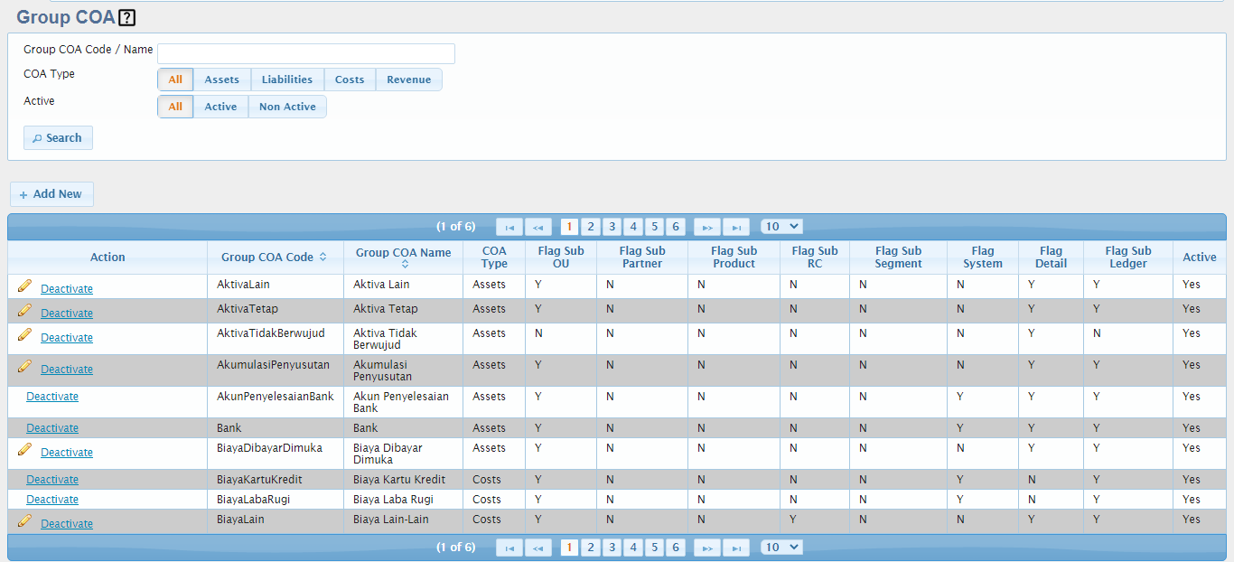Sort by Group COA Code column arrows
This screenshot has height=562, width=1234.
pyautogui.click(x=323, y=258)
